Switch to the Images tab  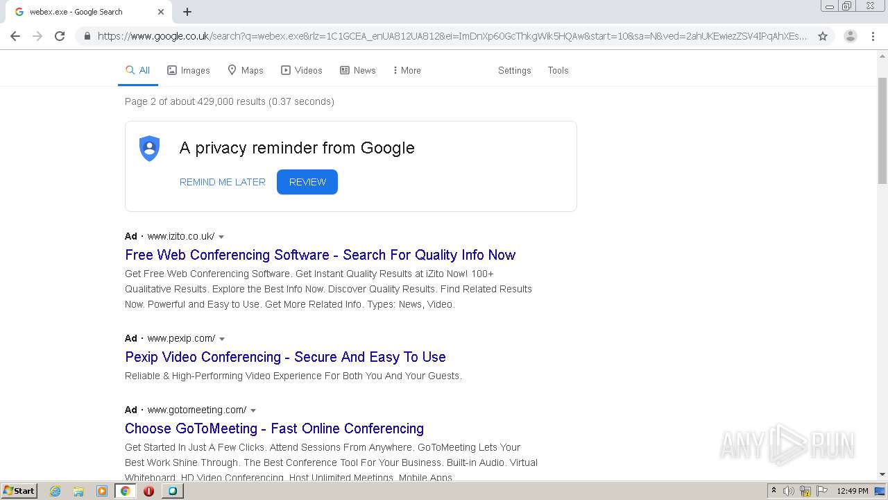188,70
